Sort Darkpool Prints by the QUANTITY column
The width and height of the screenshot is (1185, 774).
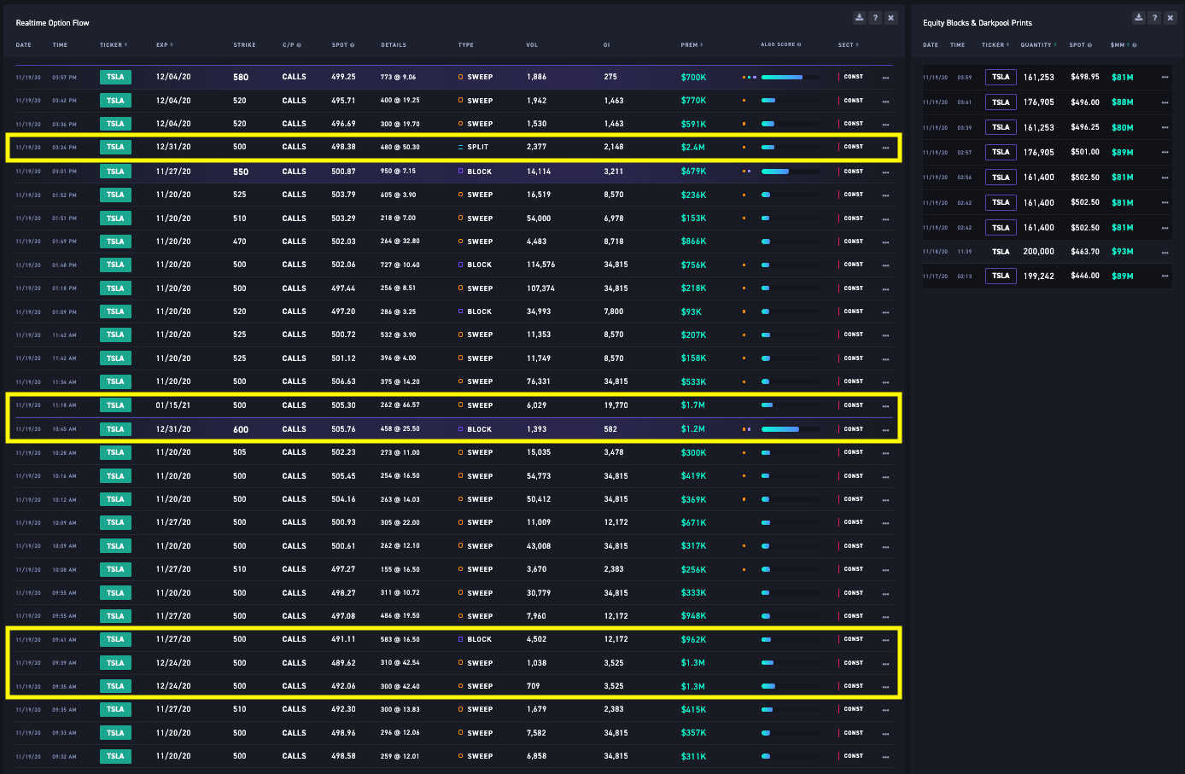coord(1039,45)
